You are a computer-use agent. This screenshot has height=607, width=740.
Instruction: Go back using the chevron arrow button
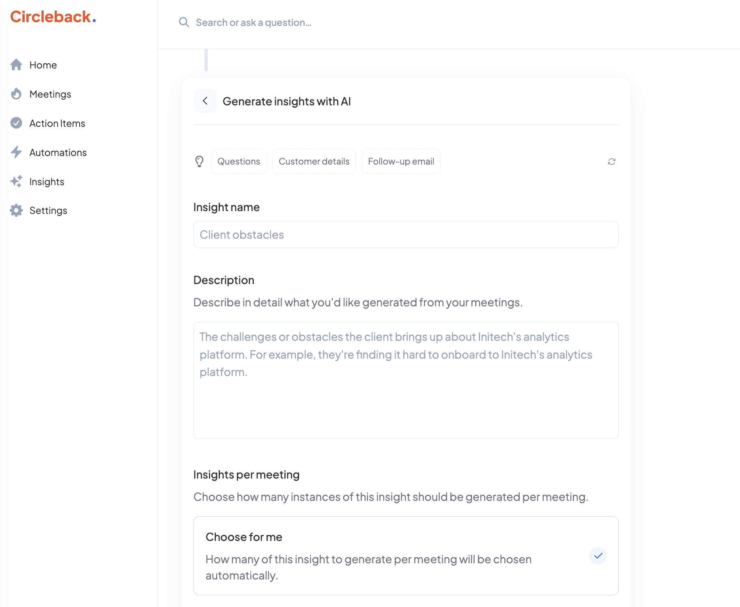point(205,101)
